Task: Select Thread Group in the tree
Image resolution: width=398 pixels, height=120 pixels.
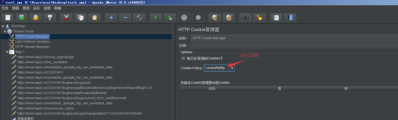Action: coord(23,31)
